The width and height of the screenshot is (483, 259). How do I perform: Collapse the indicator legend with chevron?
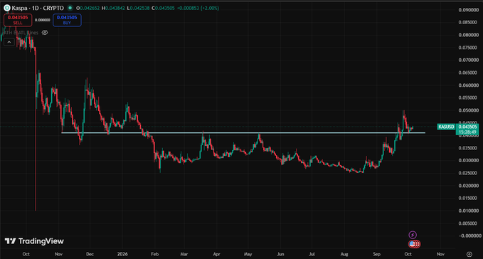click(x=9, y=42)
